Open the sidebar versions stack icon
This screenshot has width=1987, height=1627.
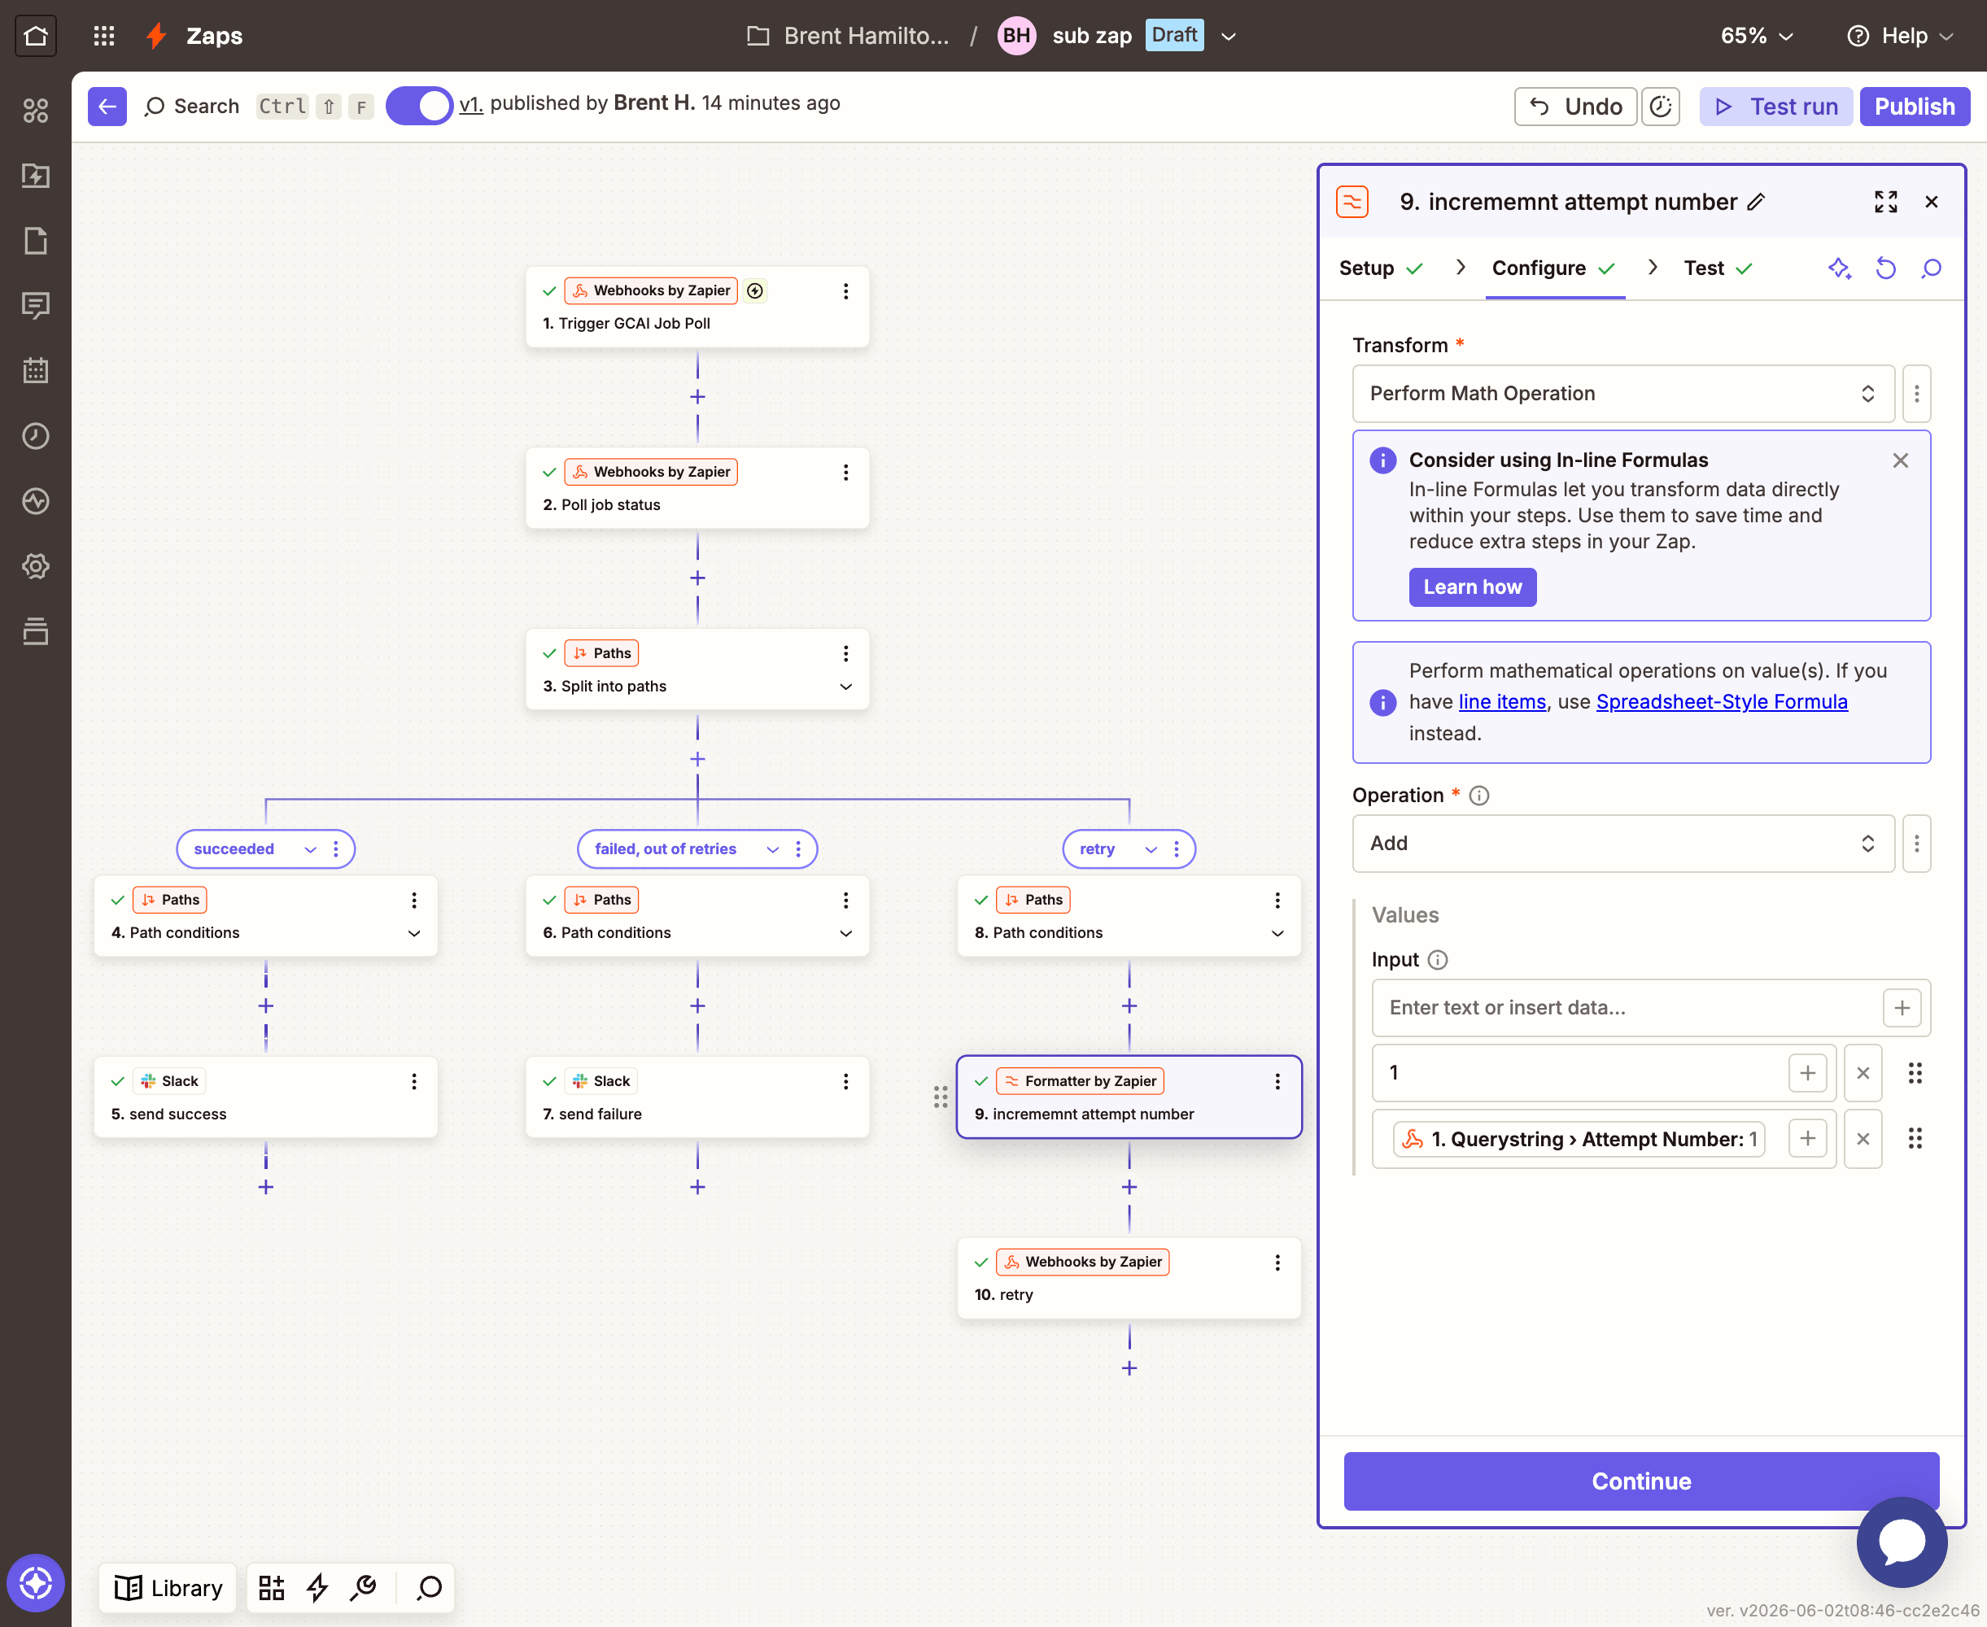point(36,630)
